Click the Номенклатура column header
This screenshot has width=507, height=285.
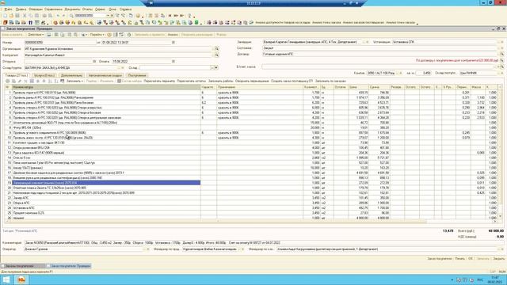click(x=106, y=87)
